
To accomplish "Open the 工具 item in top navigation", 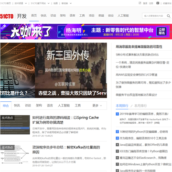I will click(x=82, y=16).
